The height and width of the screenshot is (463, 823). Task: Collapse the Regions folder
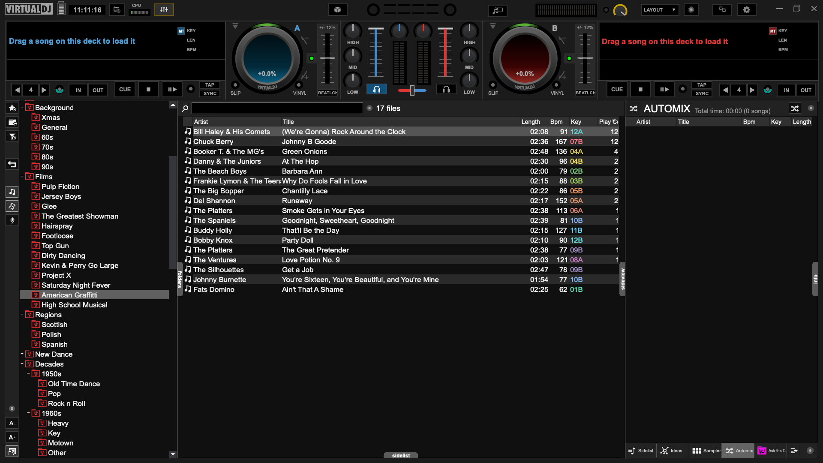pos(22,314)
